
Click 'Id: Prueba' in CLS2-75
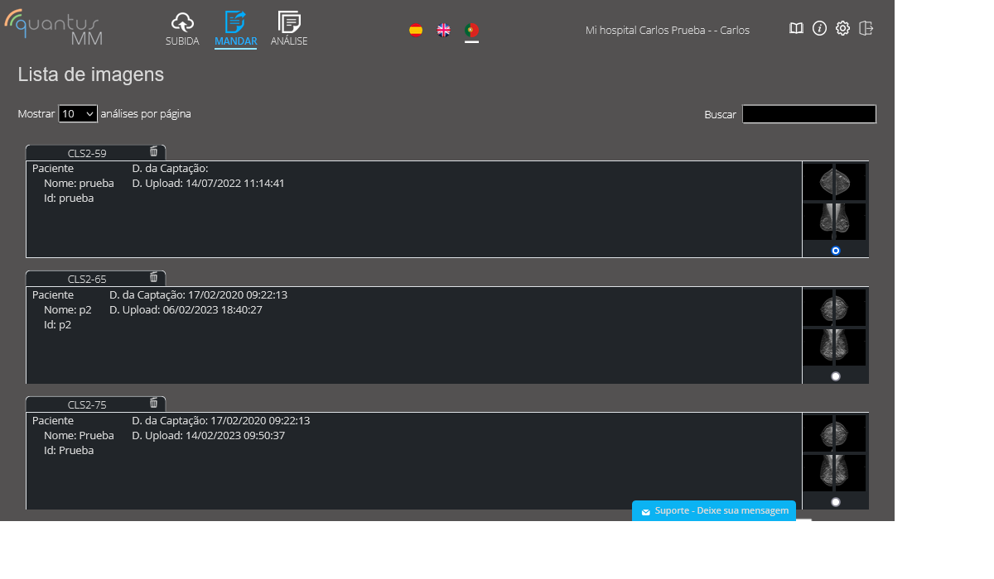(x=69, y=450)
